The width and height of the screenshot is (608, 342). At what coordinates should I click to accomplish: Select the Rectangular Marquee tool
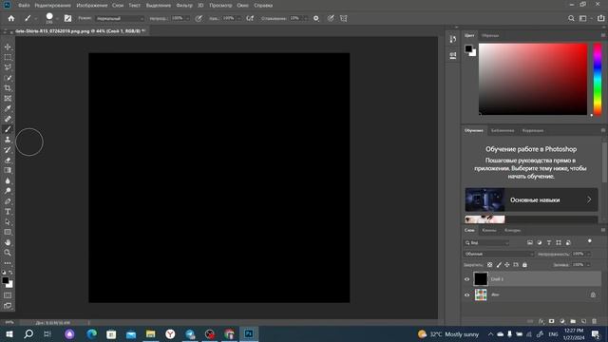tap(8, 57)
